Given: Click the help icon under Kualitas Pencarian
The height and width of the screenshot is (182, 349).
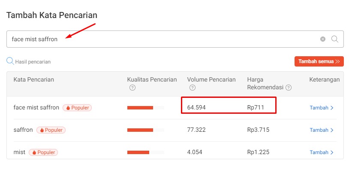Looking at the screenshot, I should point(132,88).
